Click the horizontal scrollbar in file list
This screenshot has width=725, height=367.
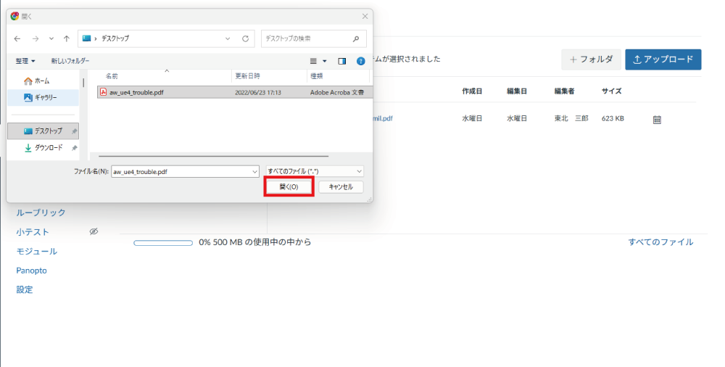[214, 157]
